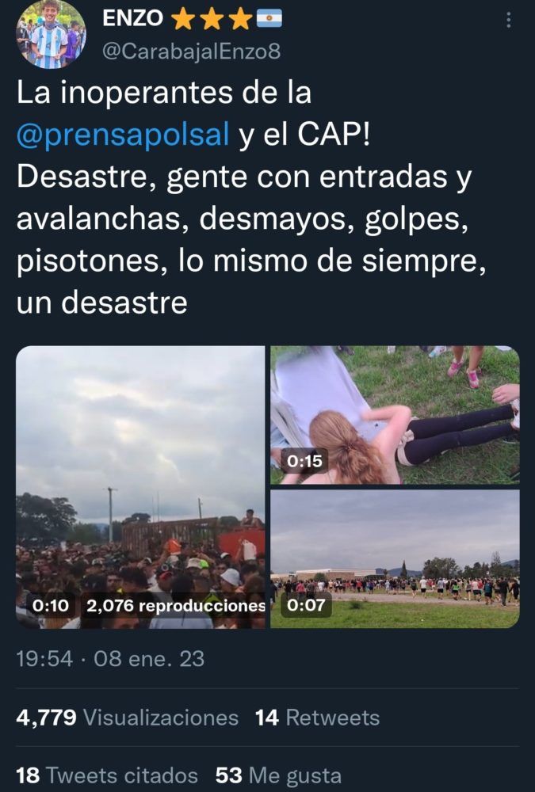Image resolution: width=535 pixels, height=792 pixels.
Task: Open 4,779 Visualizaciones analytics
Action: (x=127, y=718)
